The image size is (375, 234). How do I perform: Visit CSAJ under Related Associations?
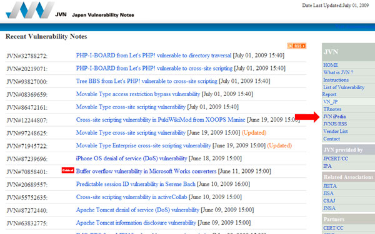[329, 200]
